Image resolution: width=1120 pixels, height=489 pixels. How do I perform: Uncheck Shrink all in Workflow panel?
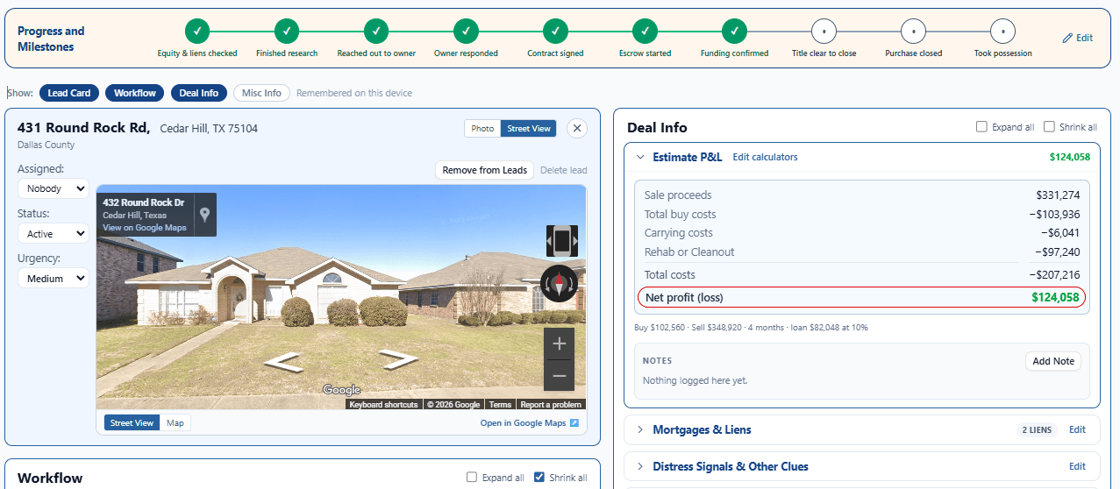point(539,478)
